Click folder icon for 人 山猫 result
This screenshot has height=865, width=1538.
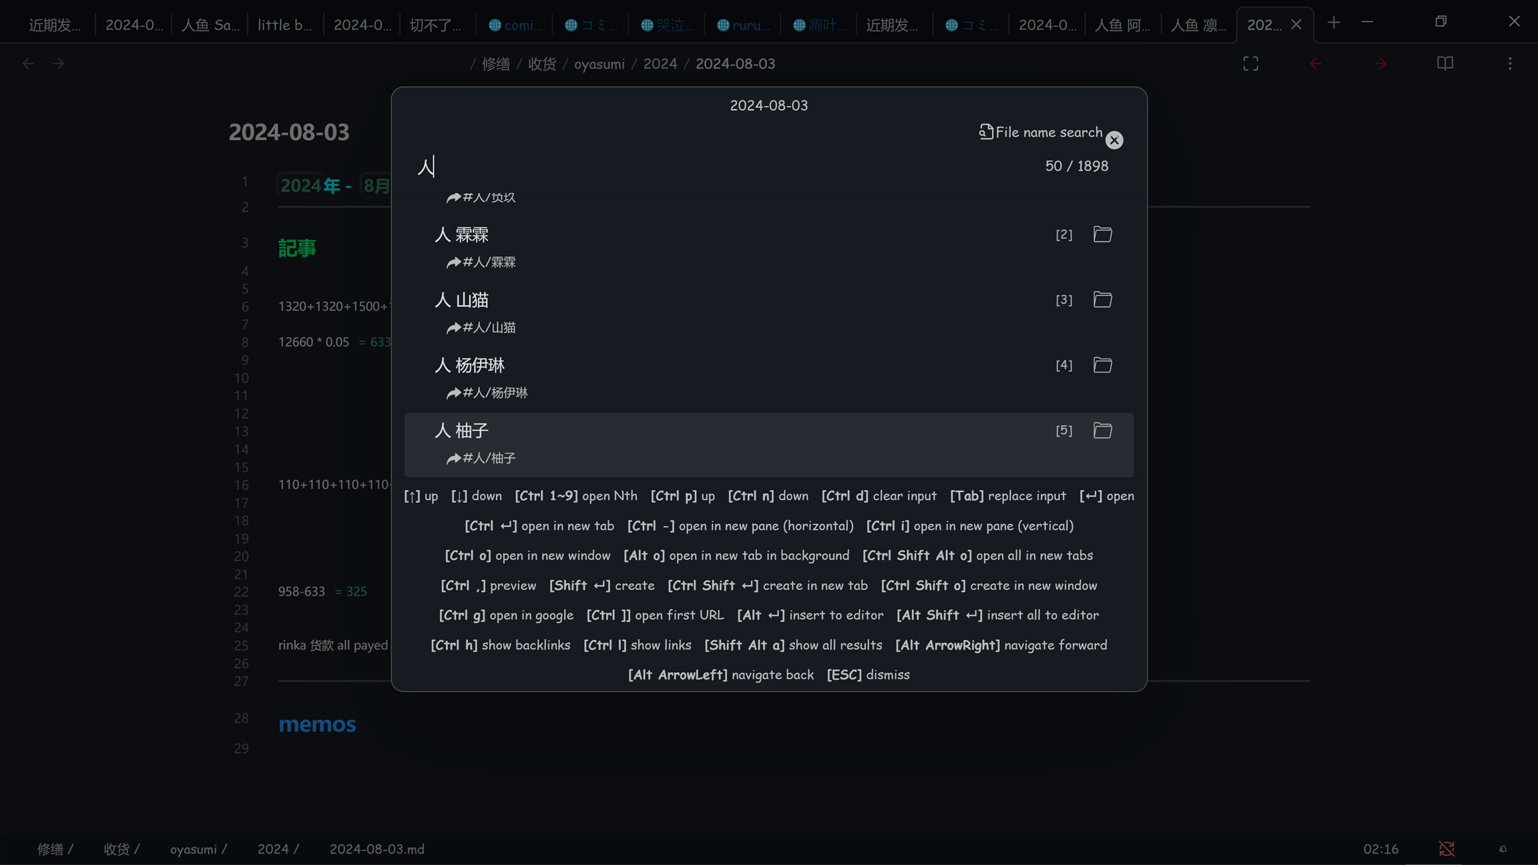point(1102,300)
